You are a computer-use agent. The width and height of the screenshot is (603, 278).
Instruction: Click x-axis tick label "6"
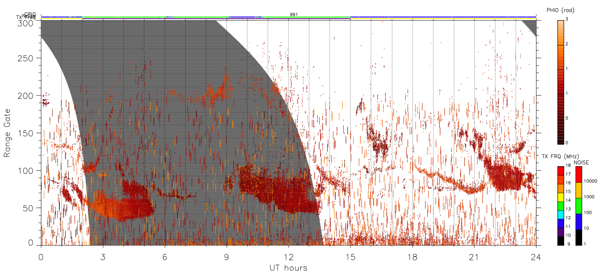(165, 257)
